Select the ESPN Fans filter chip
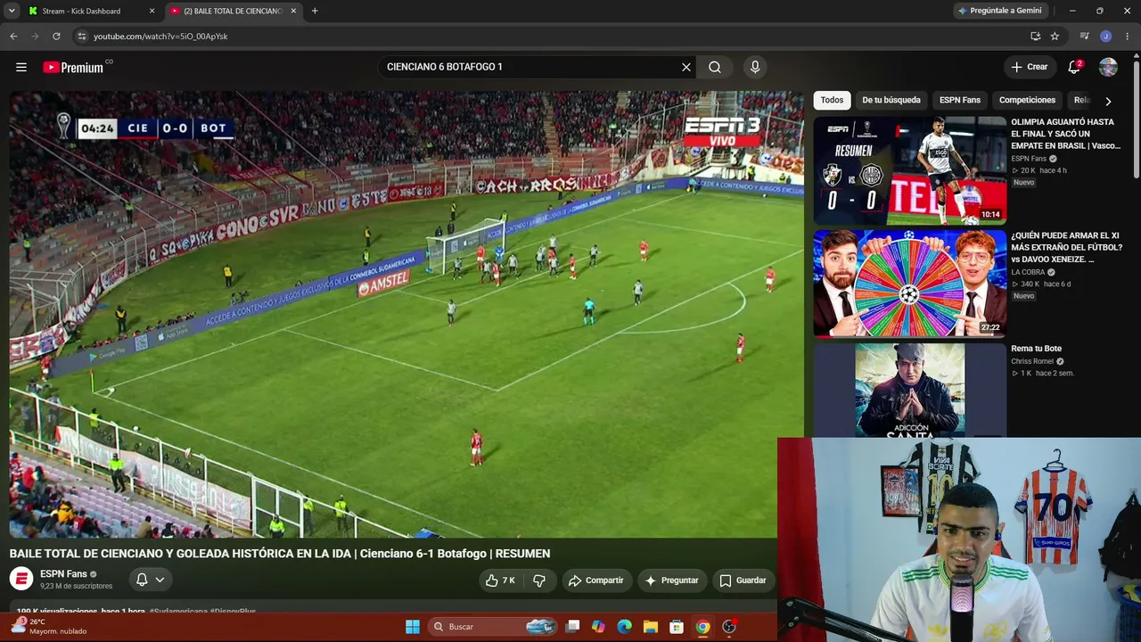 960,100
